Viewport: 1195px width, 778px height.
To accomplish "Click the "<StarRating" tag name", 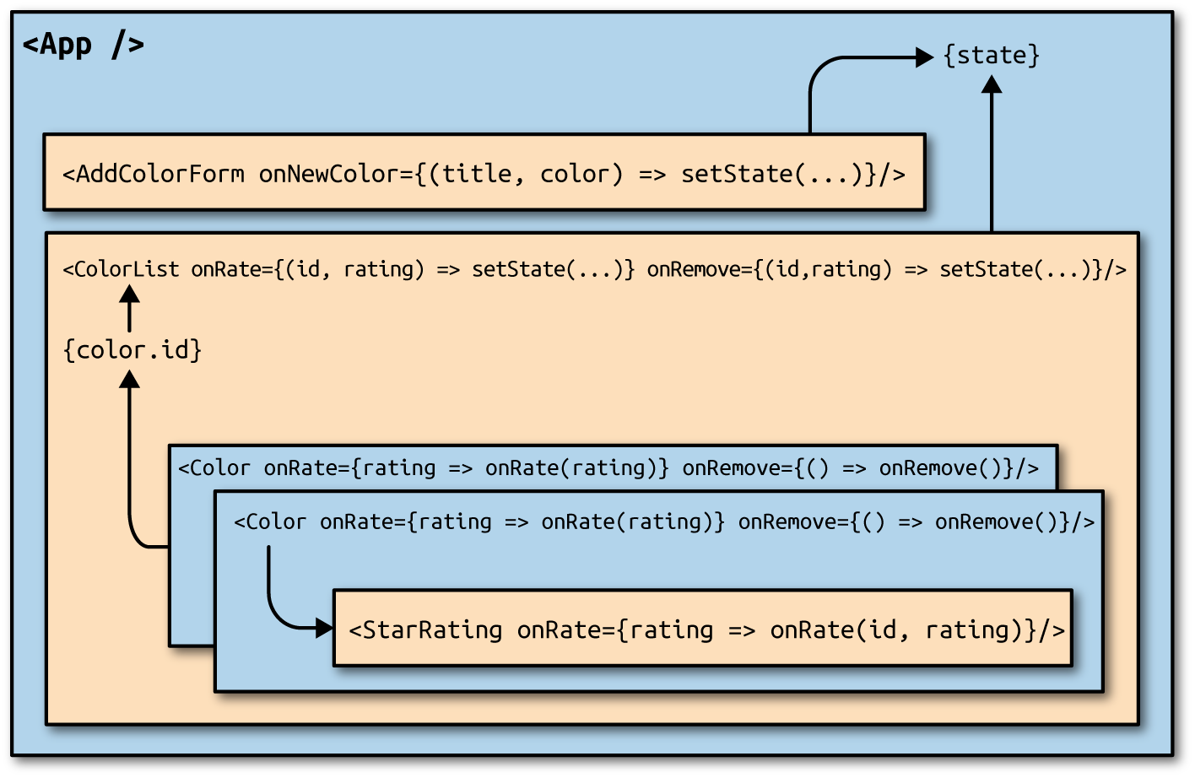I will click(x=425, y=630).
